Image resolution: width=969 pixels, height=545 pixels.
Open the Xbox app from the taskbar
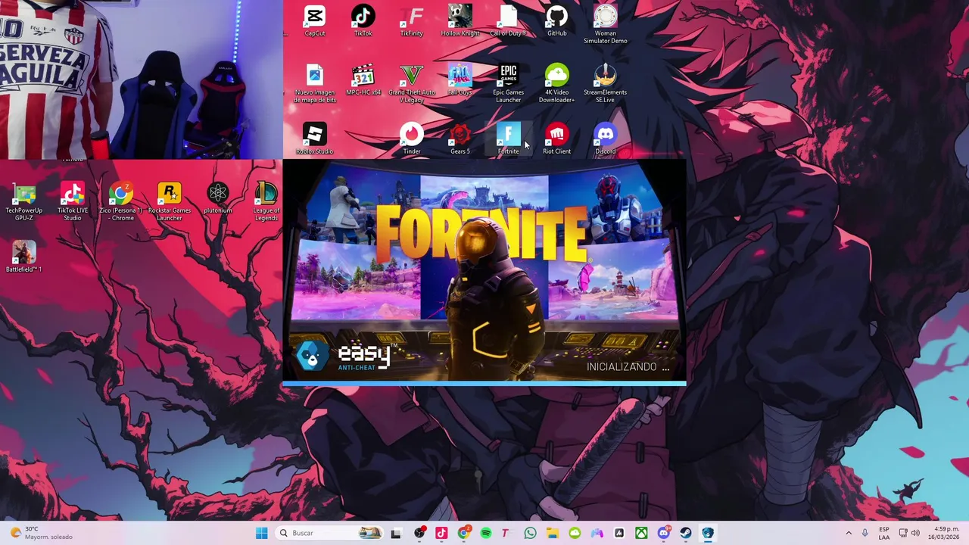(x=641, y=533)
